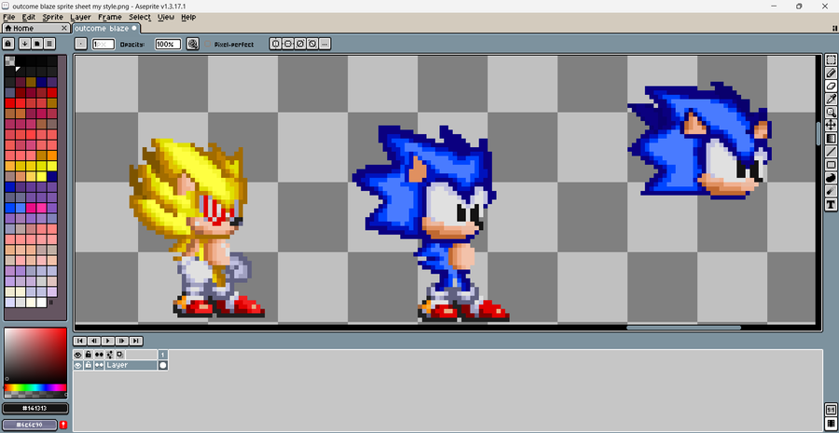Select the Eyedropper tool
Screen dimensions: 839x433
click(x=831, y=99)
